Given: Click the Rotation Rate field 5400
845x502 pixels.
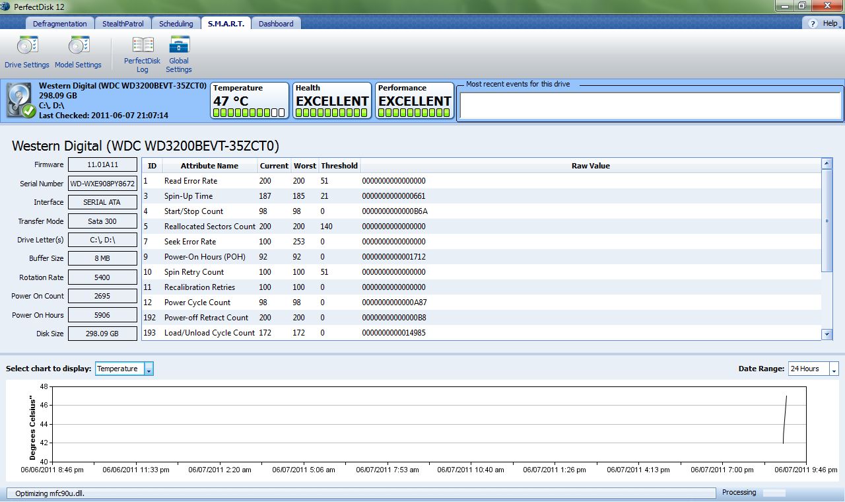Looking at the screenshot, I should [x=102, y=277].
